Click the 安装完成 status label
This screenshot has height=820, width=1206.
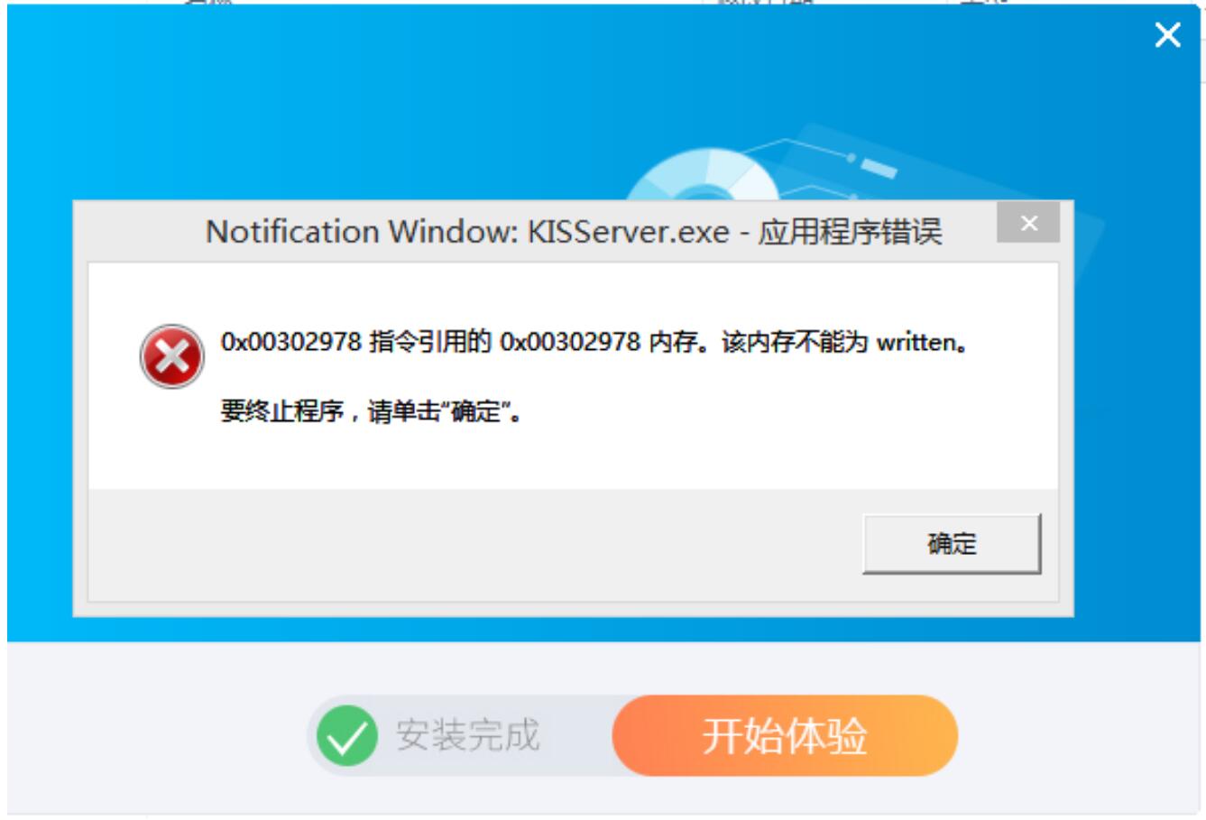[467, 735]
